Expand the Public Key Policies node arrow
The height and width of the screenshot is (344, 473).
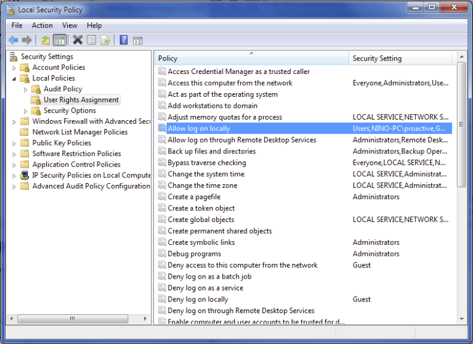point(14,144)
